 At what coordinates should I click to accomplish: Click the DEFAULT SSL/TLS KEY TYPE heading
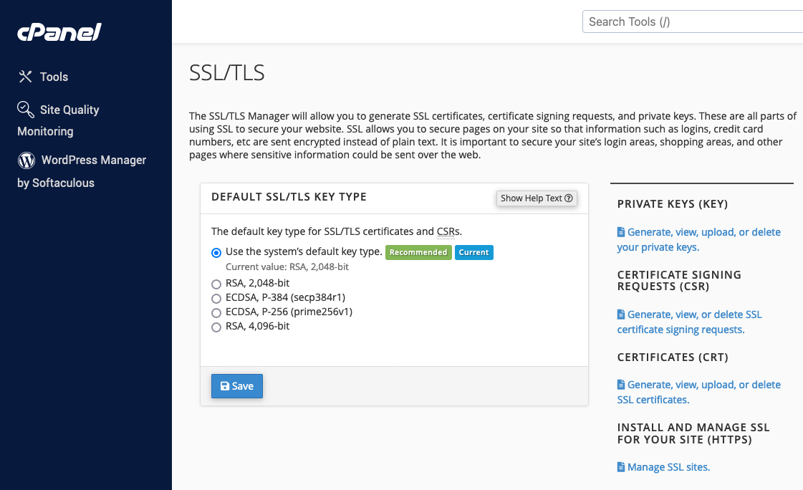289,197
